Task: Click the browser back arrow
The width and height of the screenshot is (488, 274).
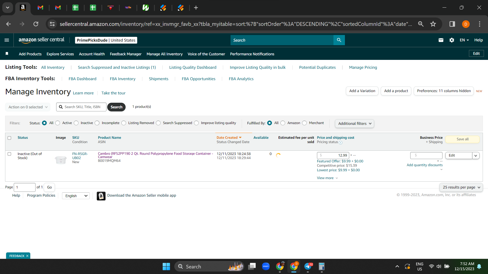Action: (8, 24)
